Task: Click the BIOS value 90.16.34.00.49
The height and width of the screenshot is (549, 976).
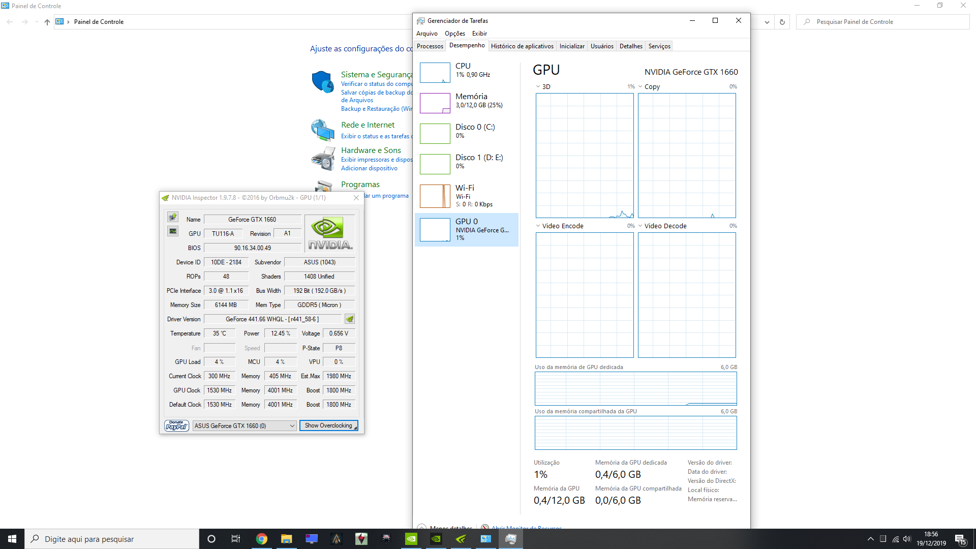Action: point(253,248)
